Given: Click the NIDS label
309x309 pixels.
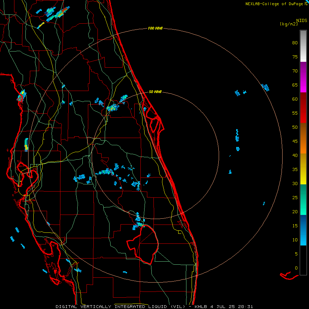Looking at the screenshot, I should pos(301,20).
